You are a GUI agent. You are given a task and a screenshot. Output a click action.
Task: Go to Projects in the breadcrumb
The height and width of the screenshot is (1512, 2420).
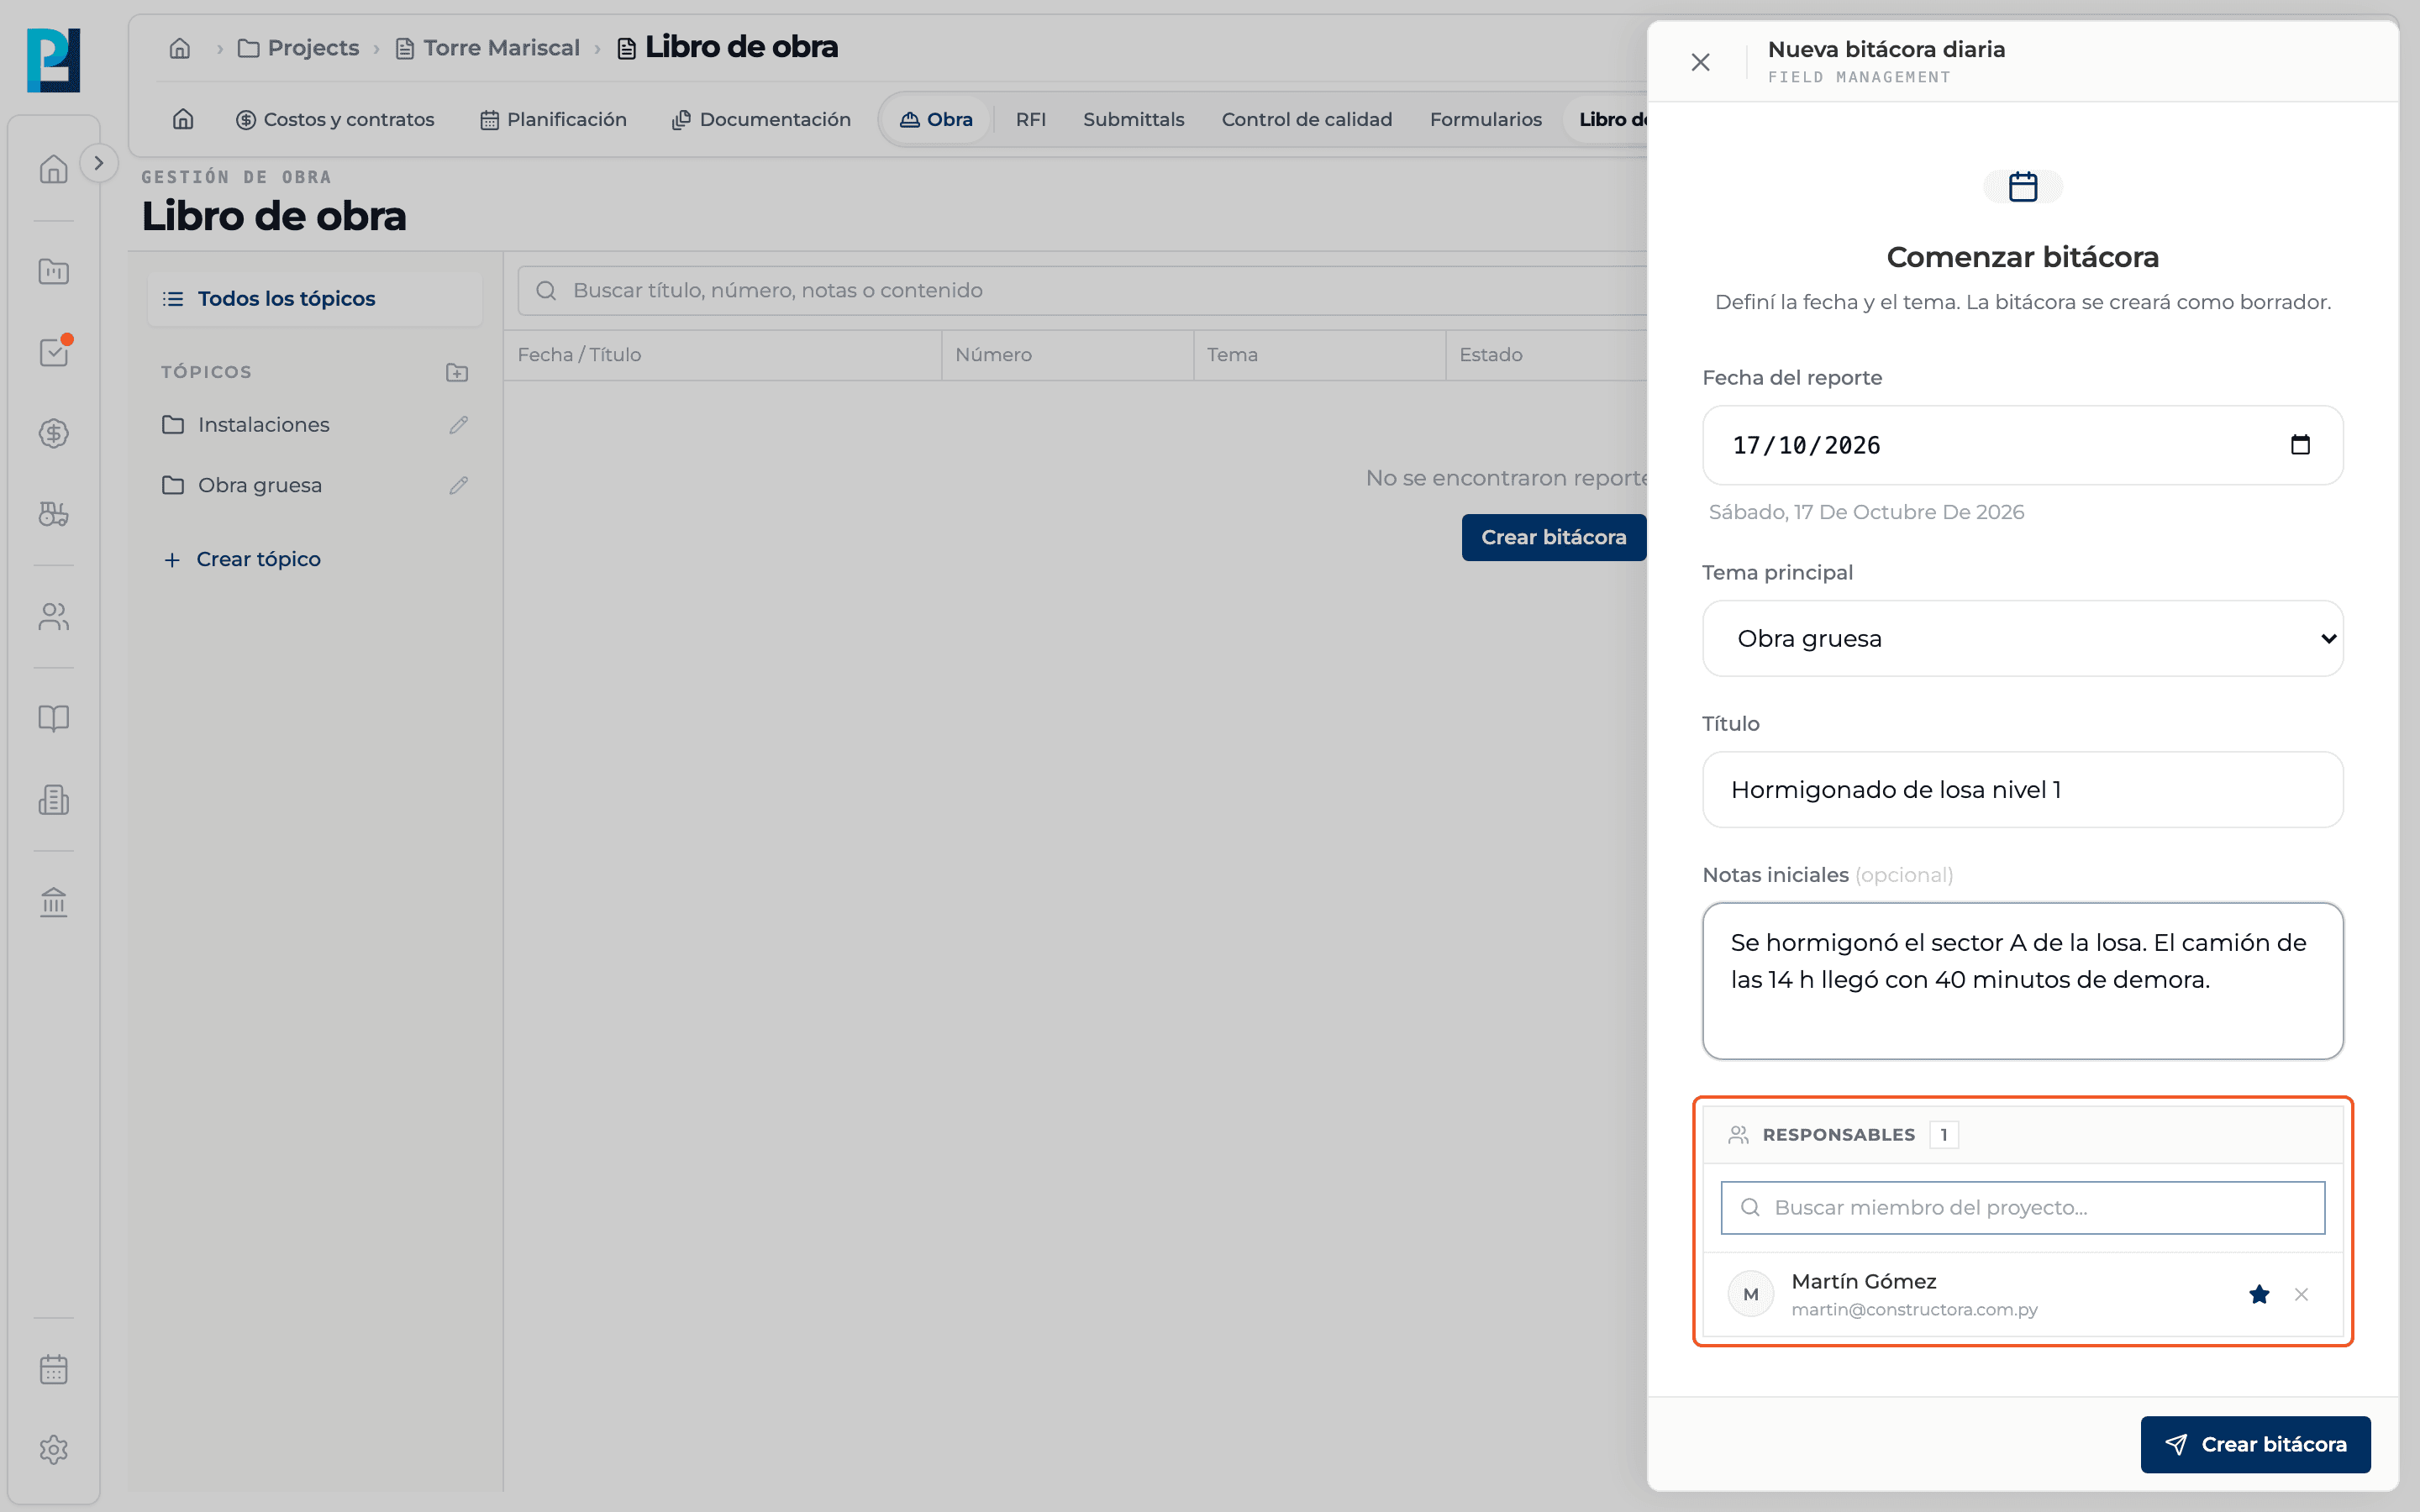pos(298,48)
